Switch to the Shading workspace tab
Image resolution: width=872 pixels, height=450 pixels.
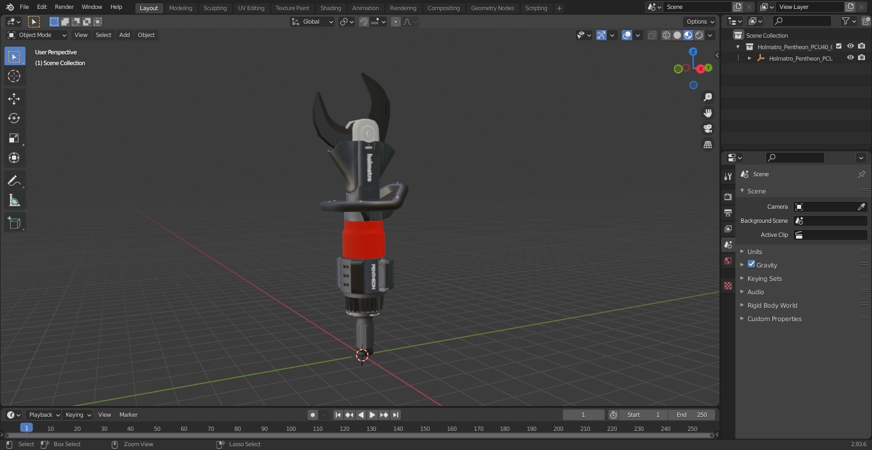pyautogui.click(x=331, y=8)
